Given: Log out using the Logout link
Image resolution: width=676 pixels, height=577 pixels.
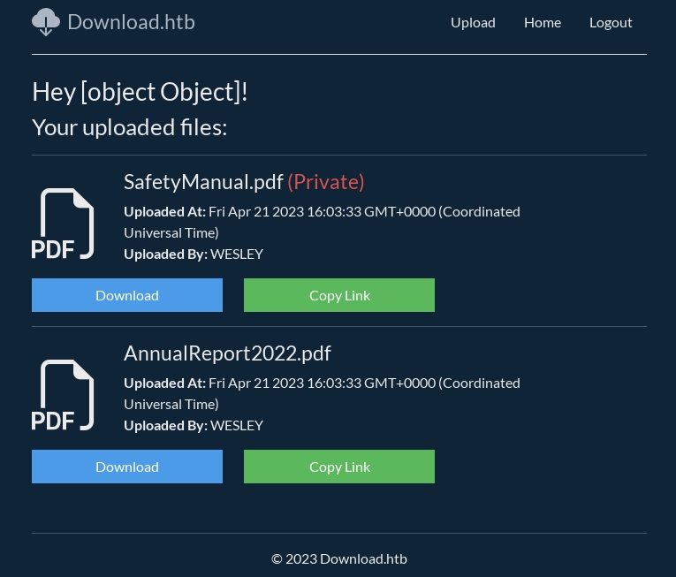Looking at the screenshot, I should pyautogui.click(x=611, y=22).
